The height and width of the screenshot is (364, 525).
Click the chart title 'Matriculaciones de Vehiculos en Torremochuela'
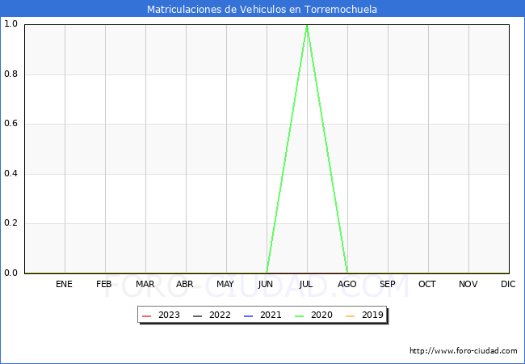click(262, 9)
